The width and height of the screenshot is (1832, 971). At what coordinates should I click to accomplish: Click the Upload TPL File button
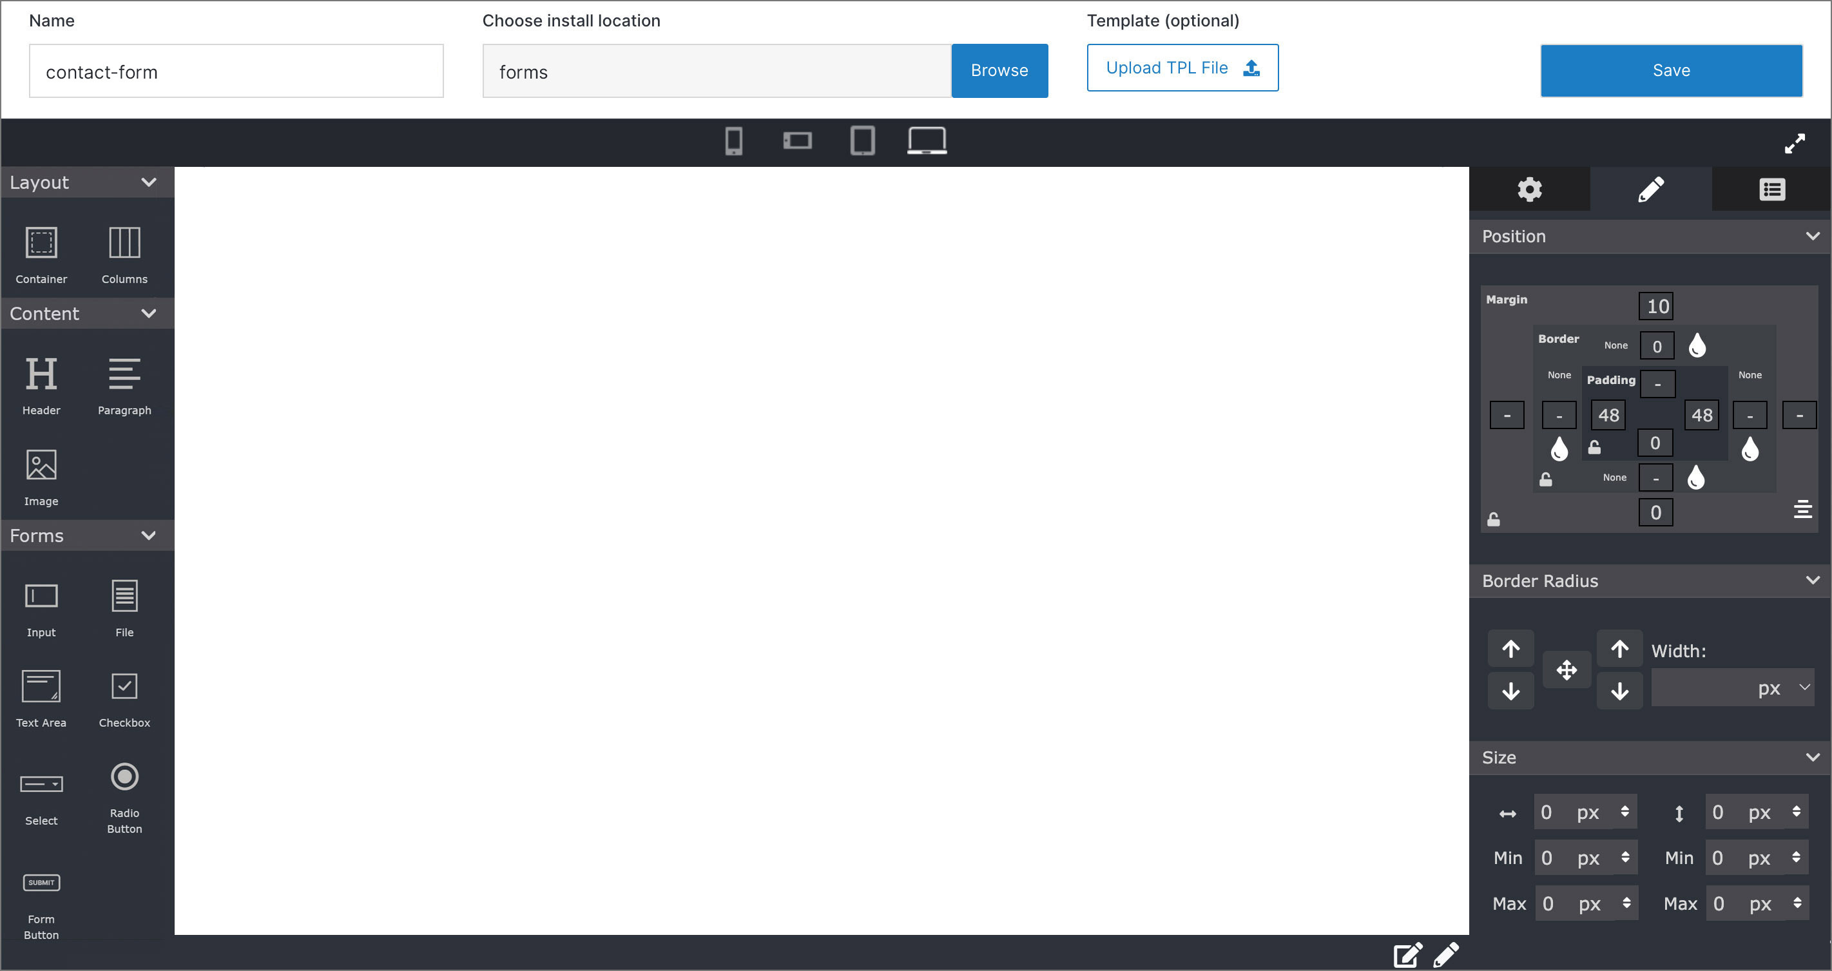tap(1182, 68)
